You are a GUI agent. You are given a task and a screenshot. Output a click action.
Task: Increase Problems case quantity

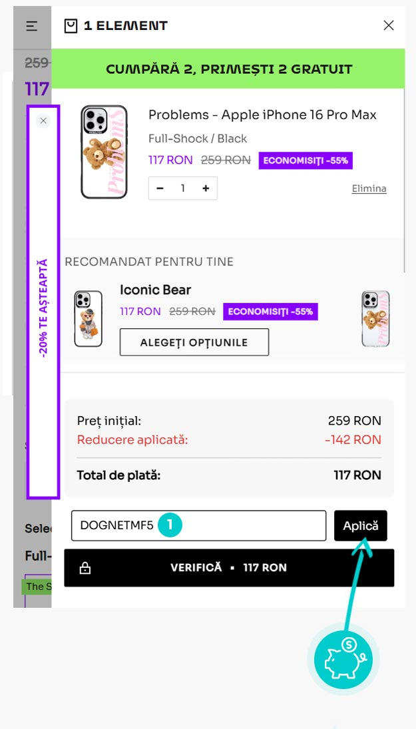[206, 188]
